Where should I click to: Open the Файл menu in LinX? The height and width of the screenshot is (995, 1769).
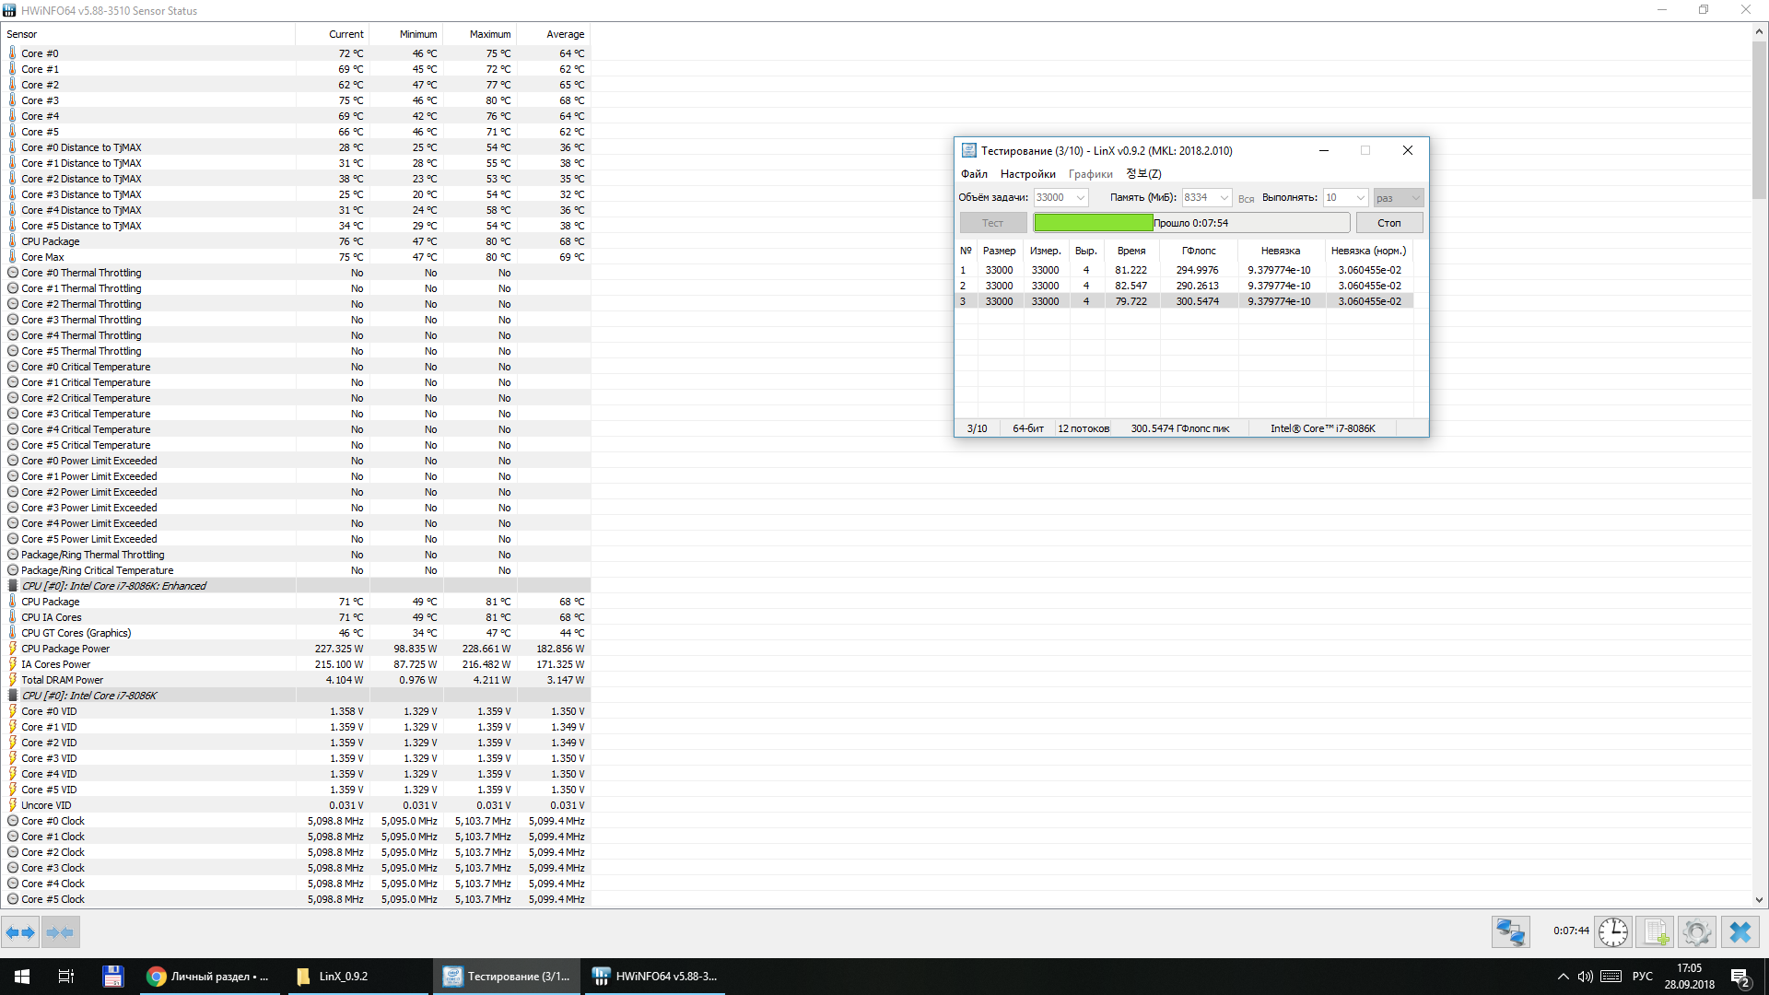point(974,174)
